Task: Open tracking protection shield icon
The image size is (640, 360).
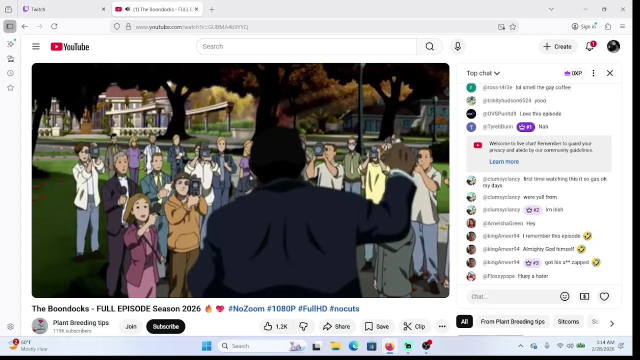Action: (117, 26)
